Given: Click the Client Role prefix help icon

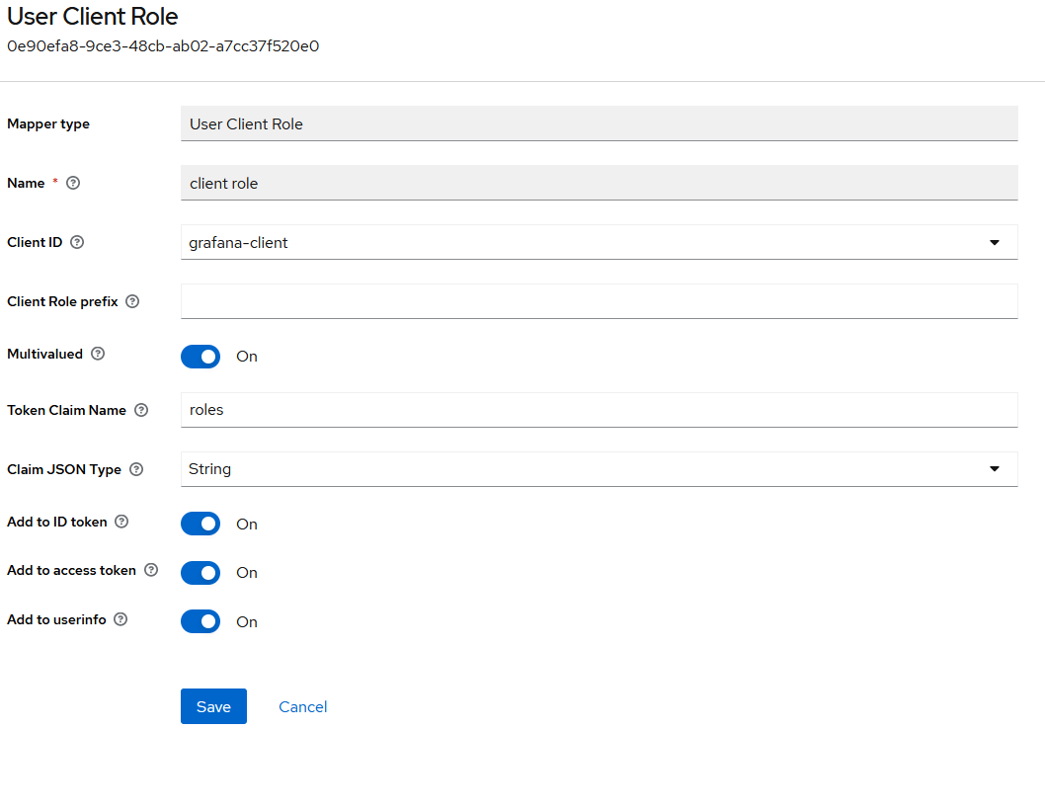Looking at the screenshot, I should 133,302.
